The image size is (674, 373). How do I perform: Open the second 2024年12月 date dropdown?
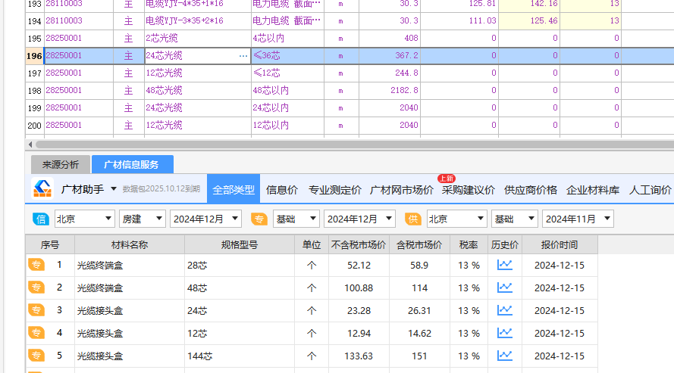pyautogui.click(x=359, y=219)
